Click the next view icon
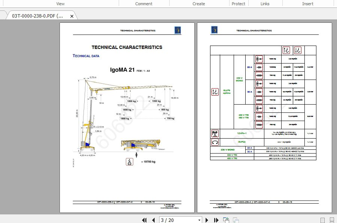Screen dimensions: 337x223 click(x=236, y=220)
